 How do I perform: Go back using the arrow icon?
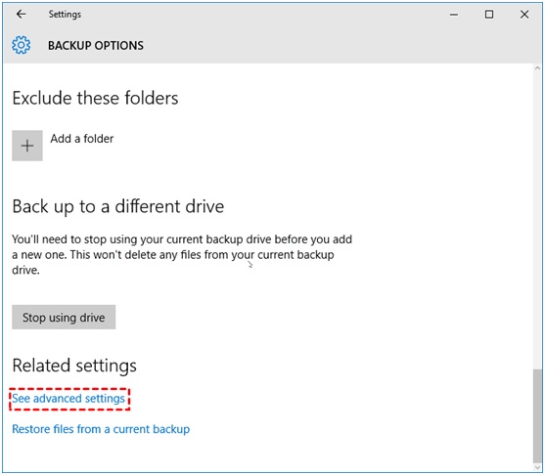point(22,15)
